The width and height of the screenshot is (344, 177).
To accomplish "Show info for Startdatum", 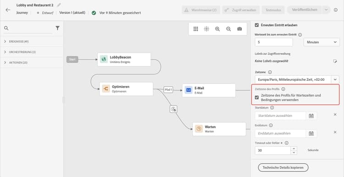I will [272, 108].
